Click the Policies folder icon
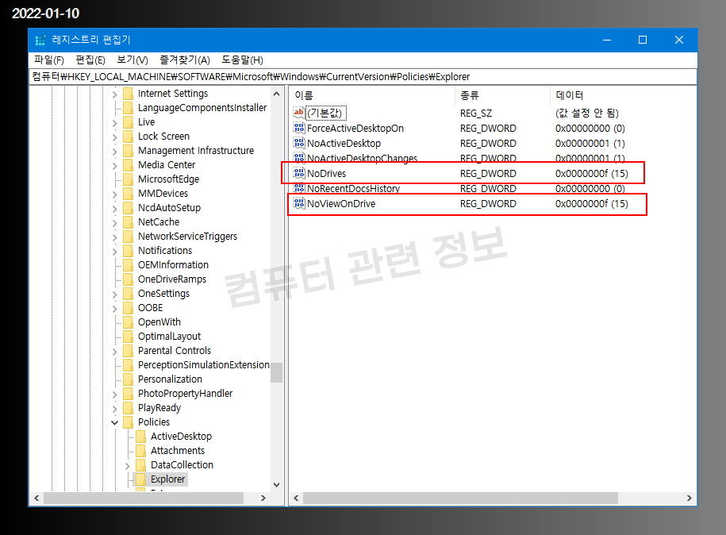Image resolution: width=726 pixels, height=535 pixels. [129, 422]
